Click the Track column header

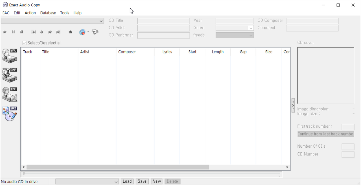[30, 52]
